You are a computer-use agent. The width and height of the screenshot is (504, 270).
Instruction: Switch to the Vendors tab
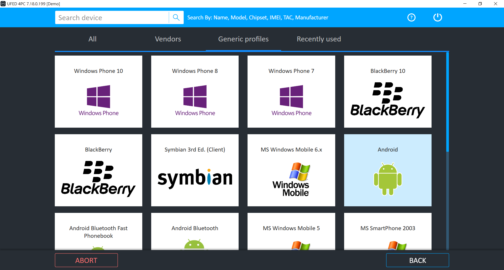[168, 39]
